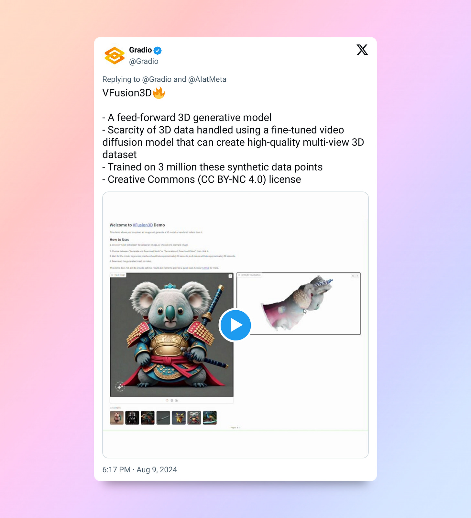Viewport: 471px width, 518px height.
Task: Select the peacock example thumbnail
Action: point(210,418)
